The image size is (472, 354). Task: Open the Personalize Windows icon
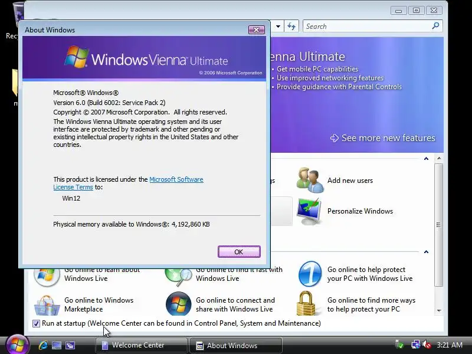(309, 211)
